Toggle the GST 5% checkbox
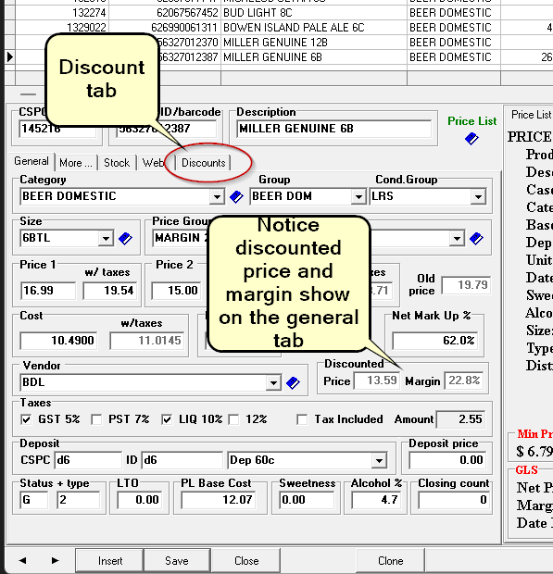 point(26,419)
